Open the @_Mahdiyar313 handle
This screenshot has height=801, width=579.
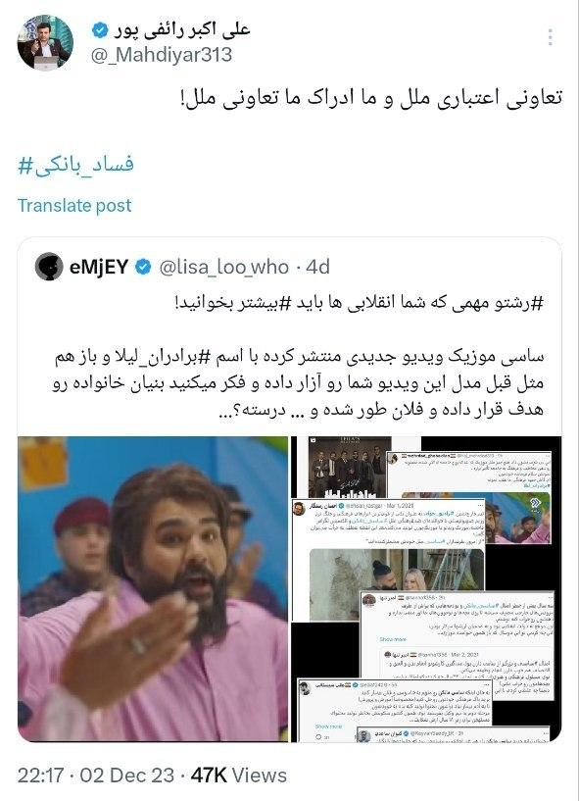[162, 55]
